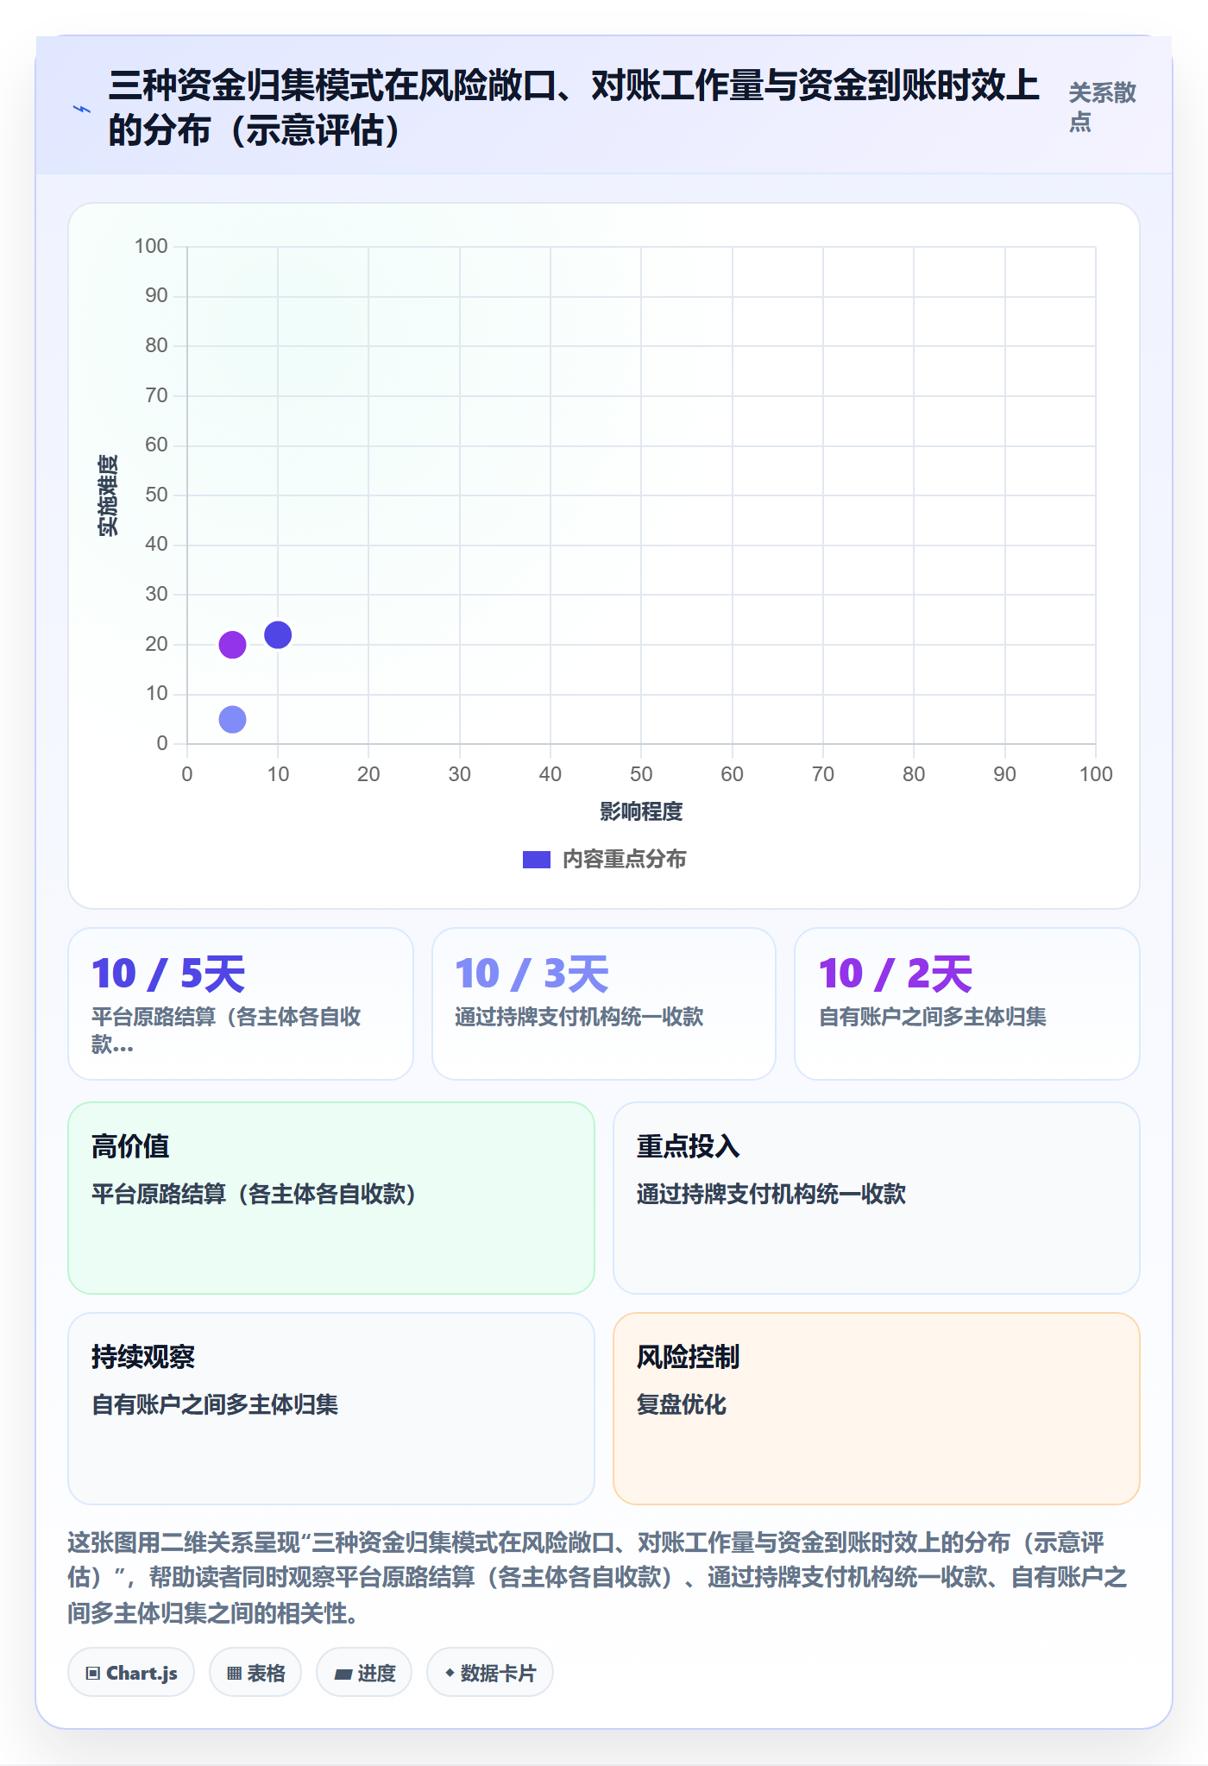Click the 影响程度 x-axis title
The width and height of the screenshot is (1208, 1766).
tap(641, 811)
